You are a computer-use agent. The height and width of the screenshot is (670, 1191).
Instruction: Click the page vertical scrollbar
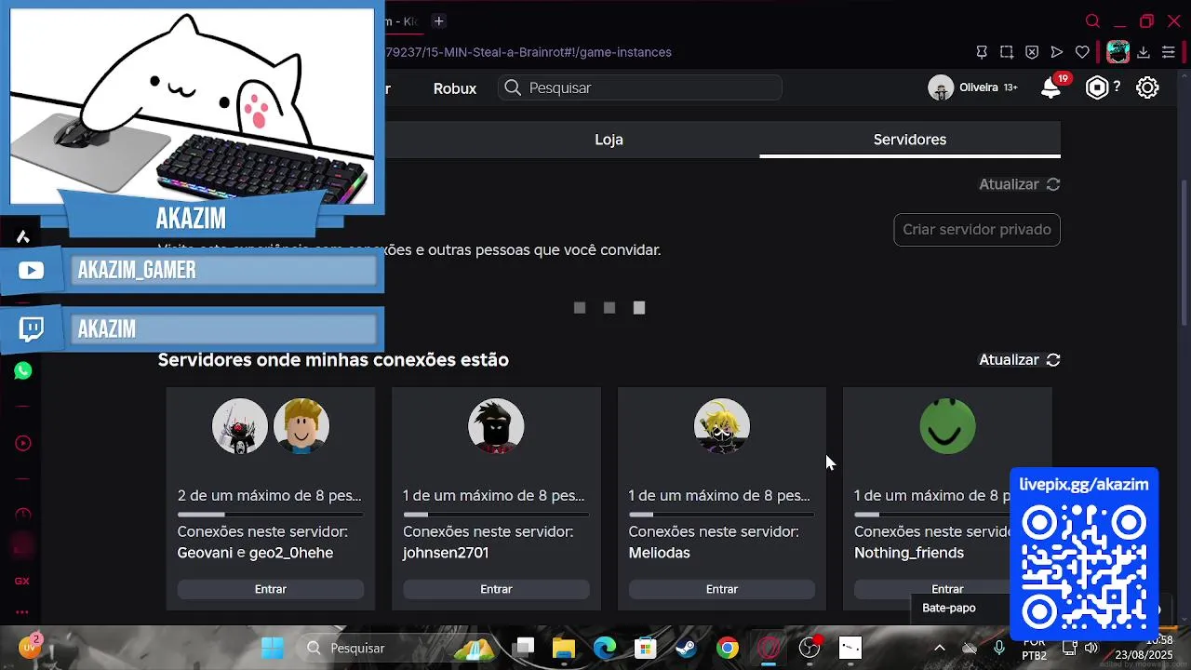tap(1185, 251)
